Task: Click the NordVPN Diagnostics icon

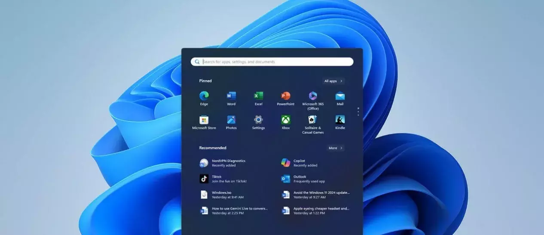Action: pyautogui.click(x=204, y=163)
